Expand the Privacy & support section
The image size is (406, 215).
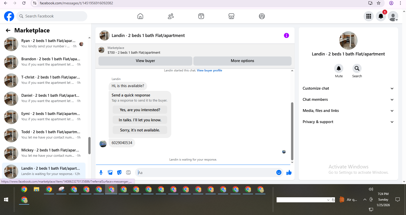(x=348, y=122)
